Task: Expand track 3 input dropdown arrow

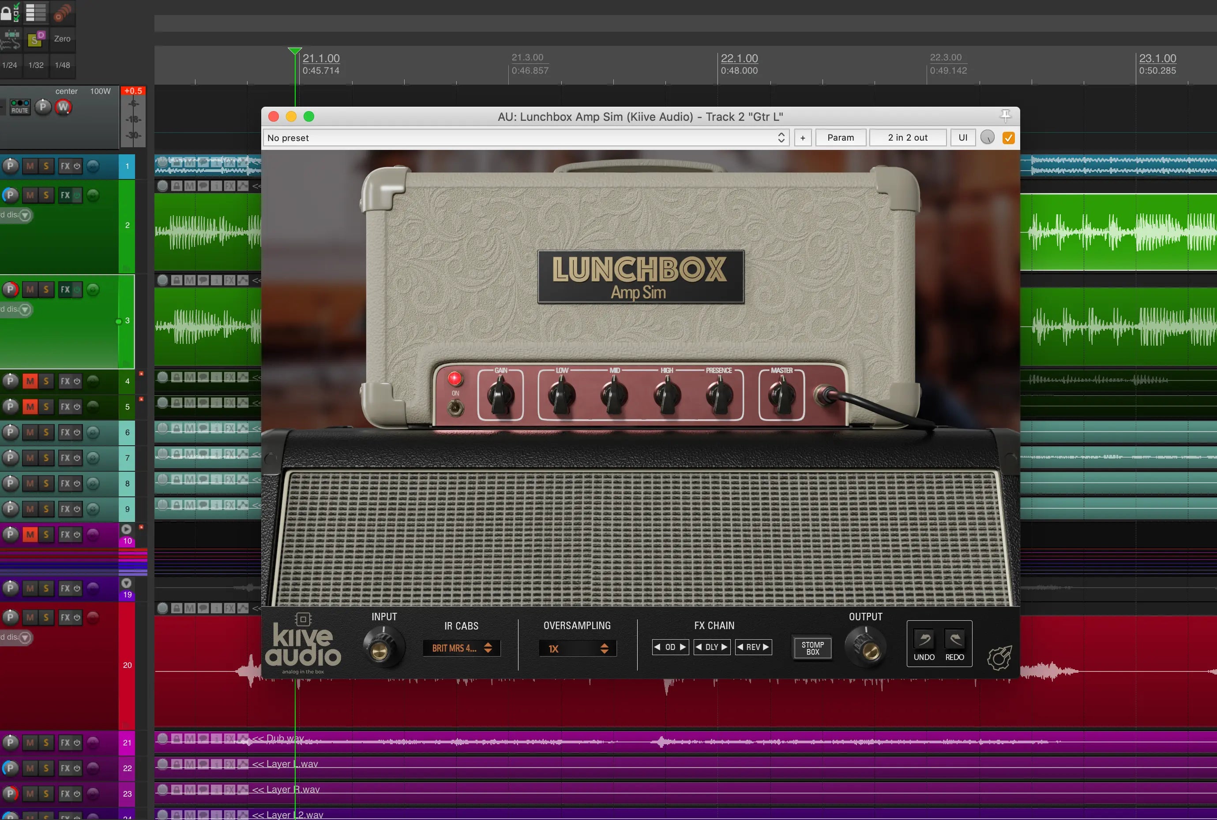Action: click(x=25, y=309)
